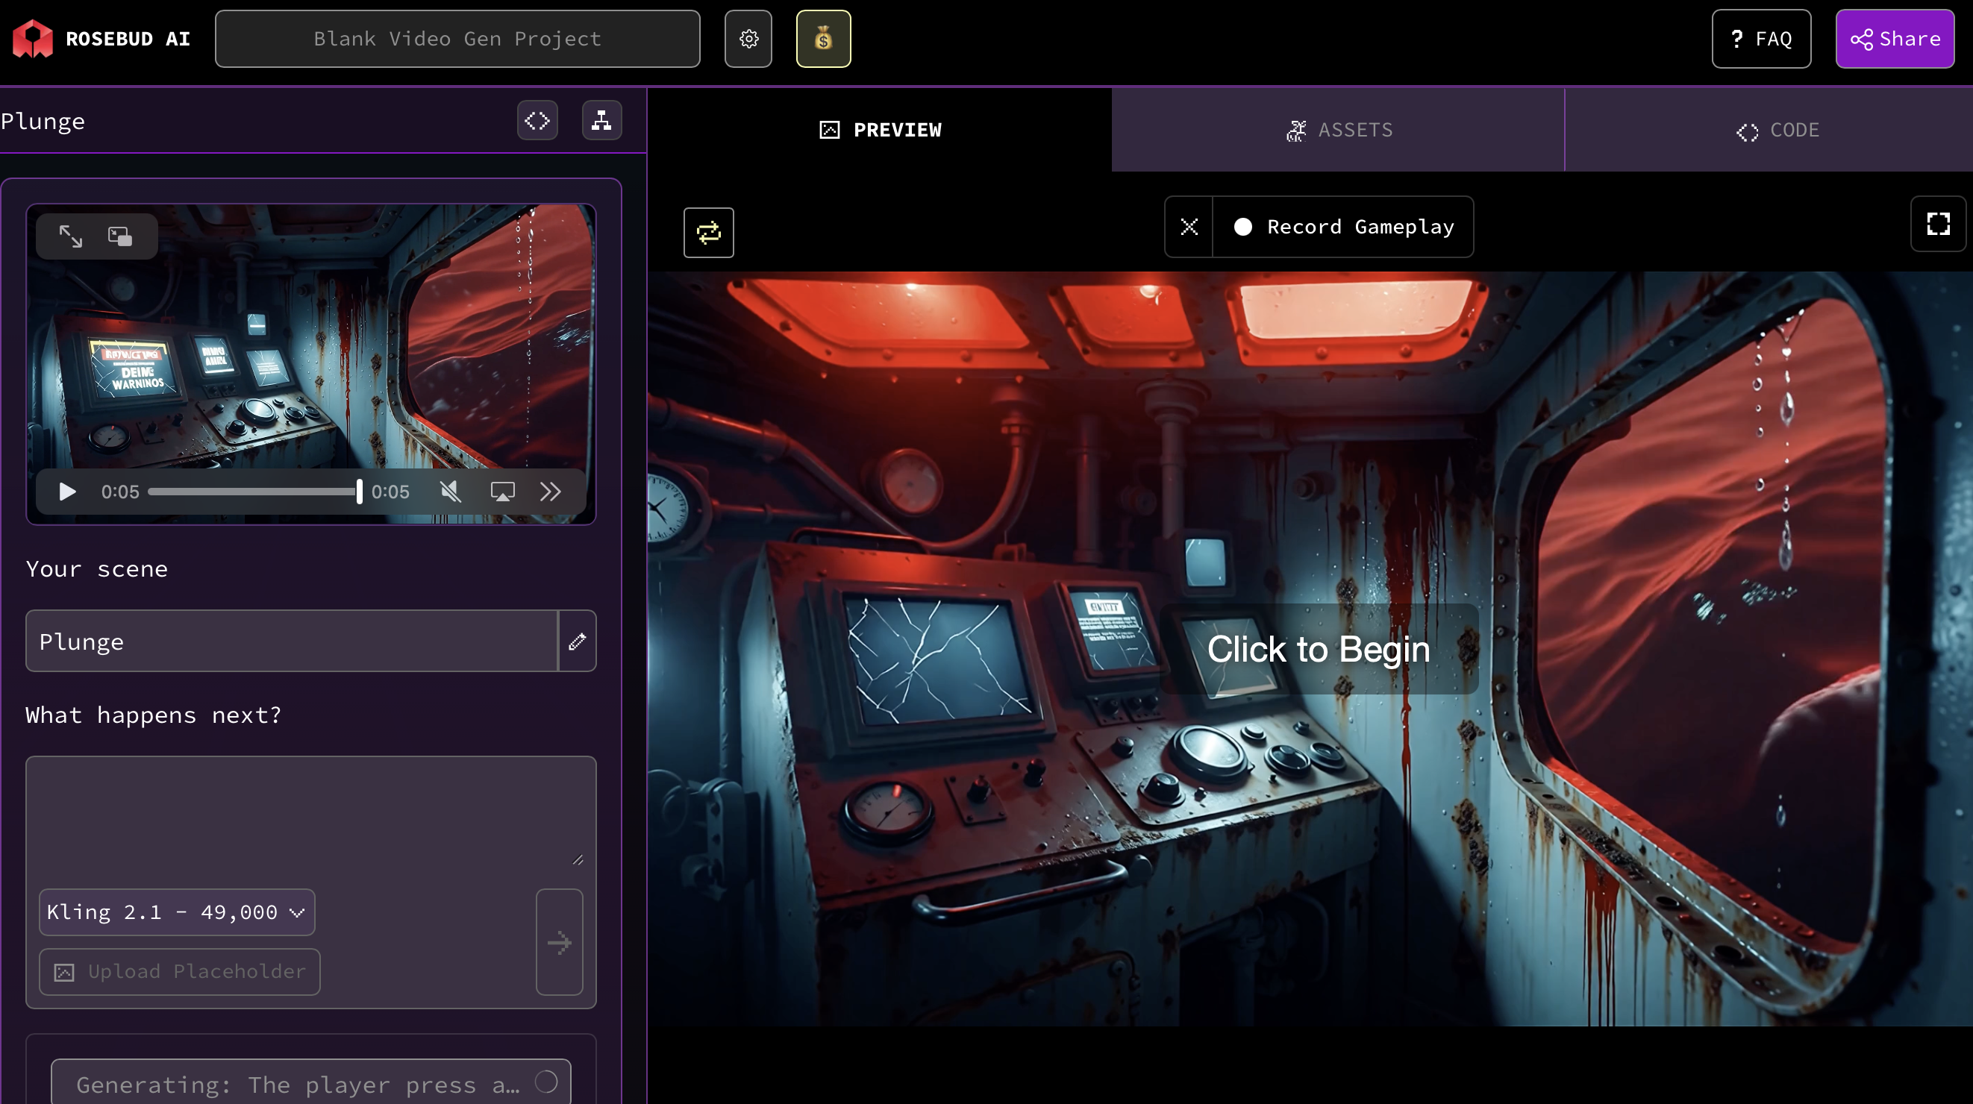Open the node tree hierarchy icon
The height and width of the screenshot is (1104, 1973).
[x=601, y=120]
